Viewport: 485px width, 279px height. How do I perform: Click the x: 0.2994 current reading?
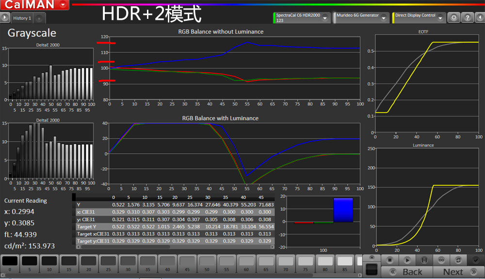pyautogui.click(x=19, y=212)
